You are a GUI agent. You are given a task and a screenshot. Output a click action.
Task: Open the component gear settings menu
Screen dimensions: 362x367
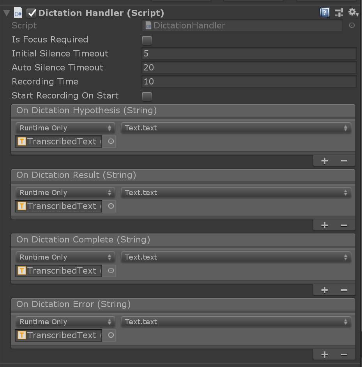353,12
